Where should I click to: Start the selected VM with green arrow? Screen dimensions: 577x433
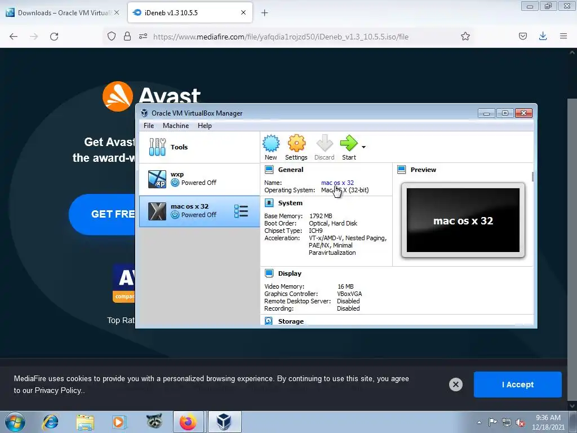click(349, 147)
